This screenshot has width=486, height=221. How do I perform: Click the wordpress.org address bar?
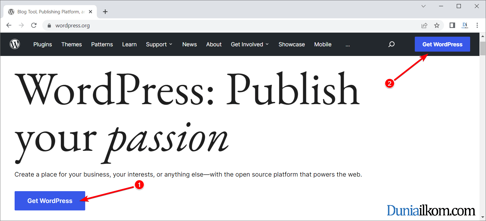230,25
